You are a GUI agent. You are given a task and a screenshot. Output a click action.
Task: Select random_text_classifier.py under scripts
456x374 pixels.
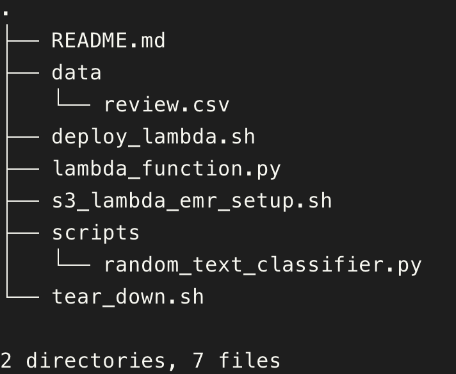tap(263, 264)
